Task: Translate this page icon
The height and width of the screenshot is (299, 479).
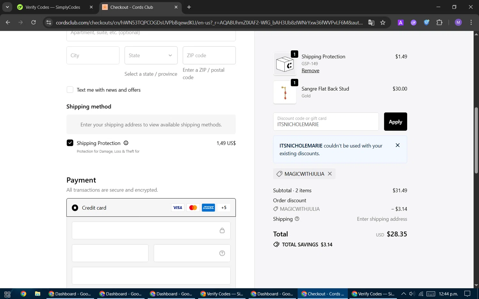Action: (x=371, y=22)
